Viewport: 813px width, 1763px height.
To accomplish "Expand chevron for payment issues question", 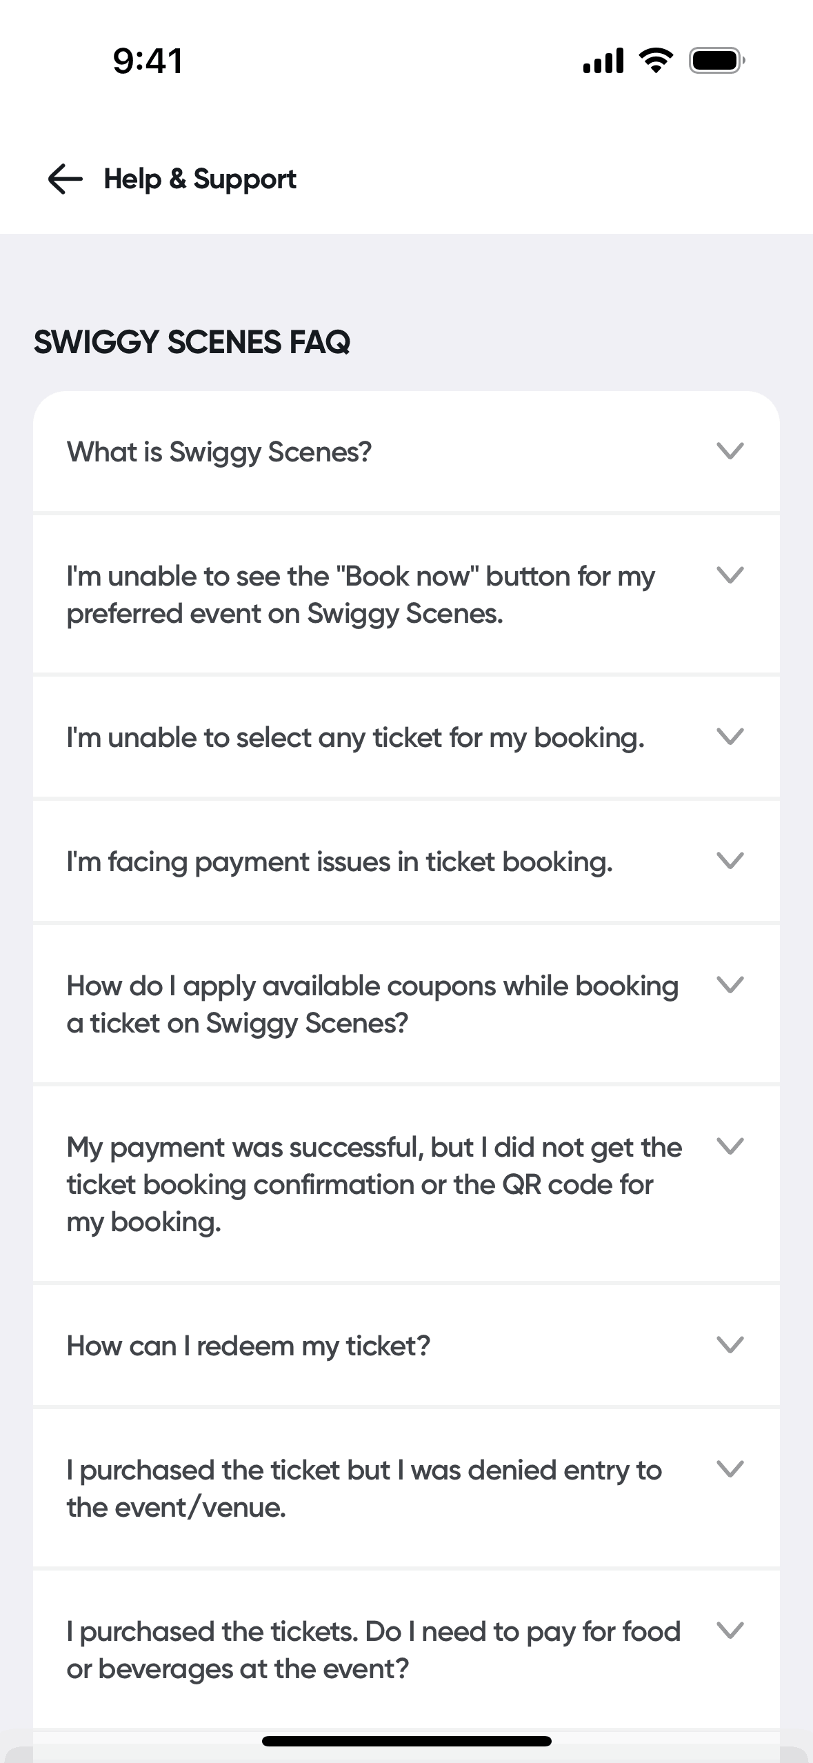I will point(730,861).
